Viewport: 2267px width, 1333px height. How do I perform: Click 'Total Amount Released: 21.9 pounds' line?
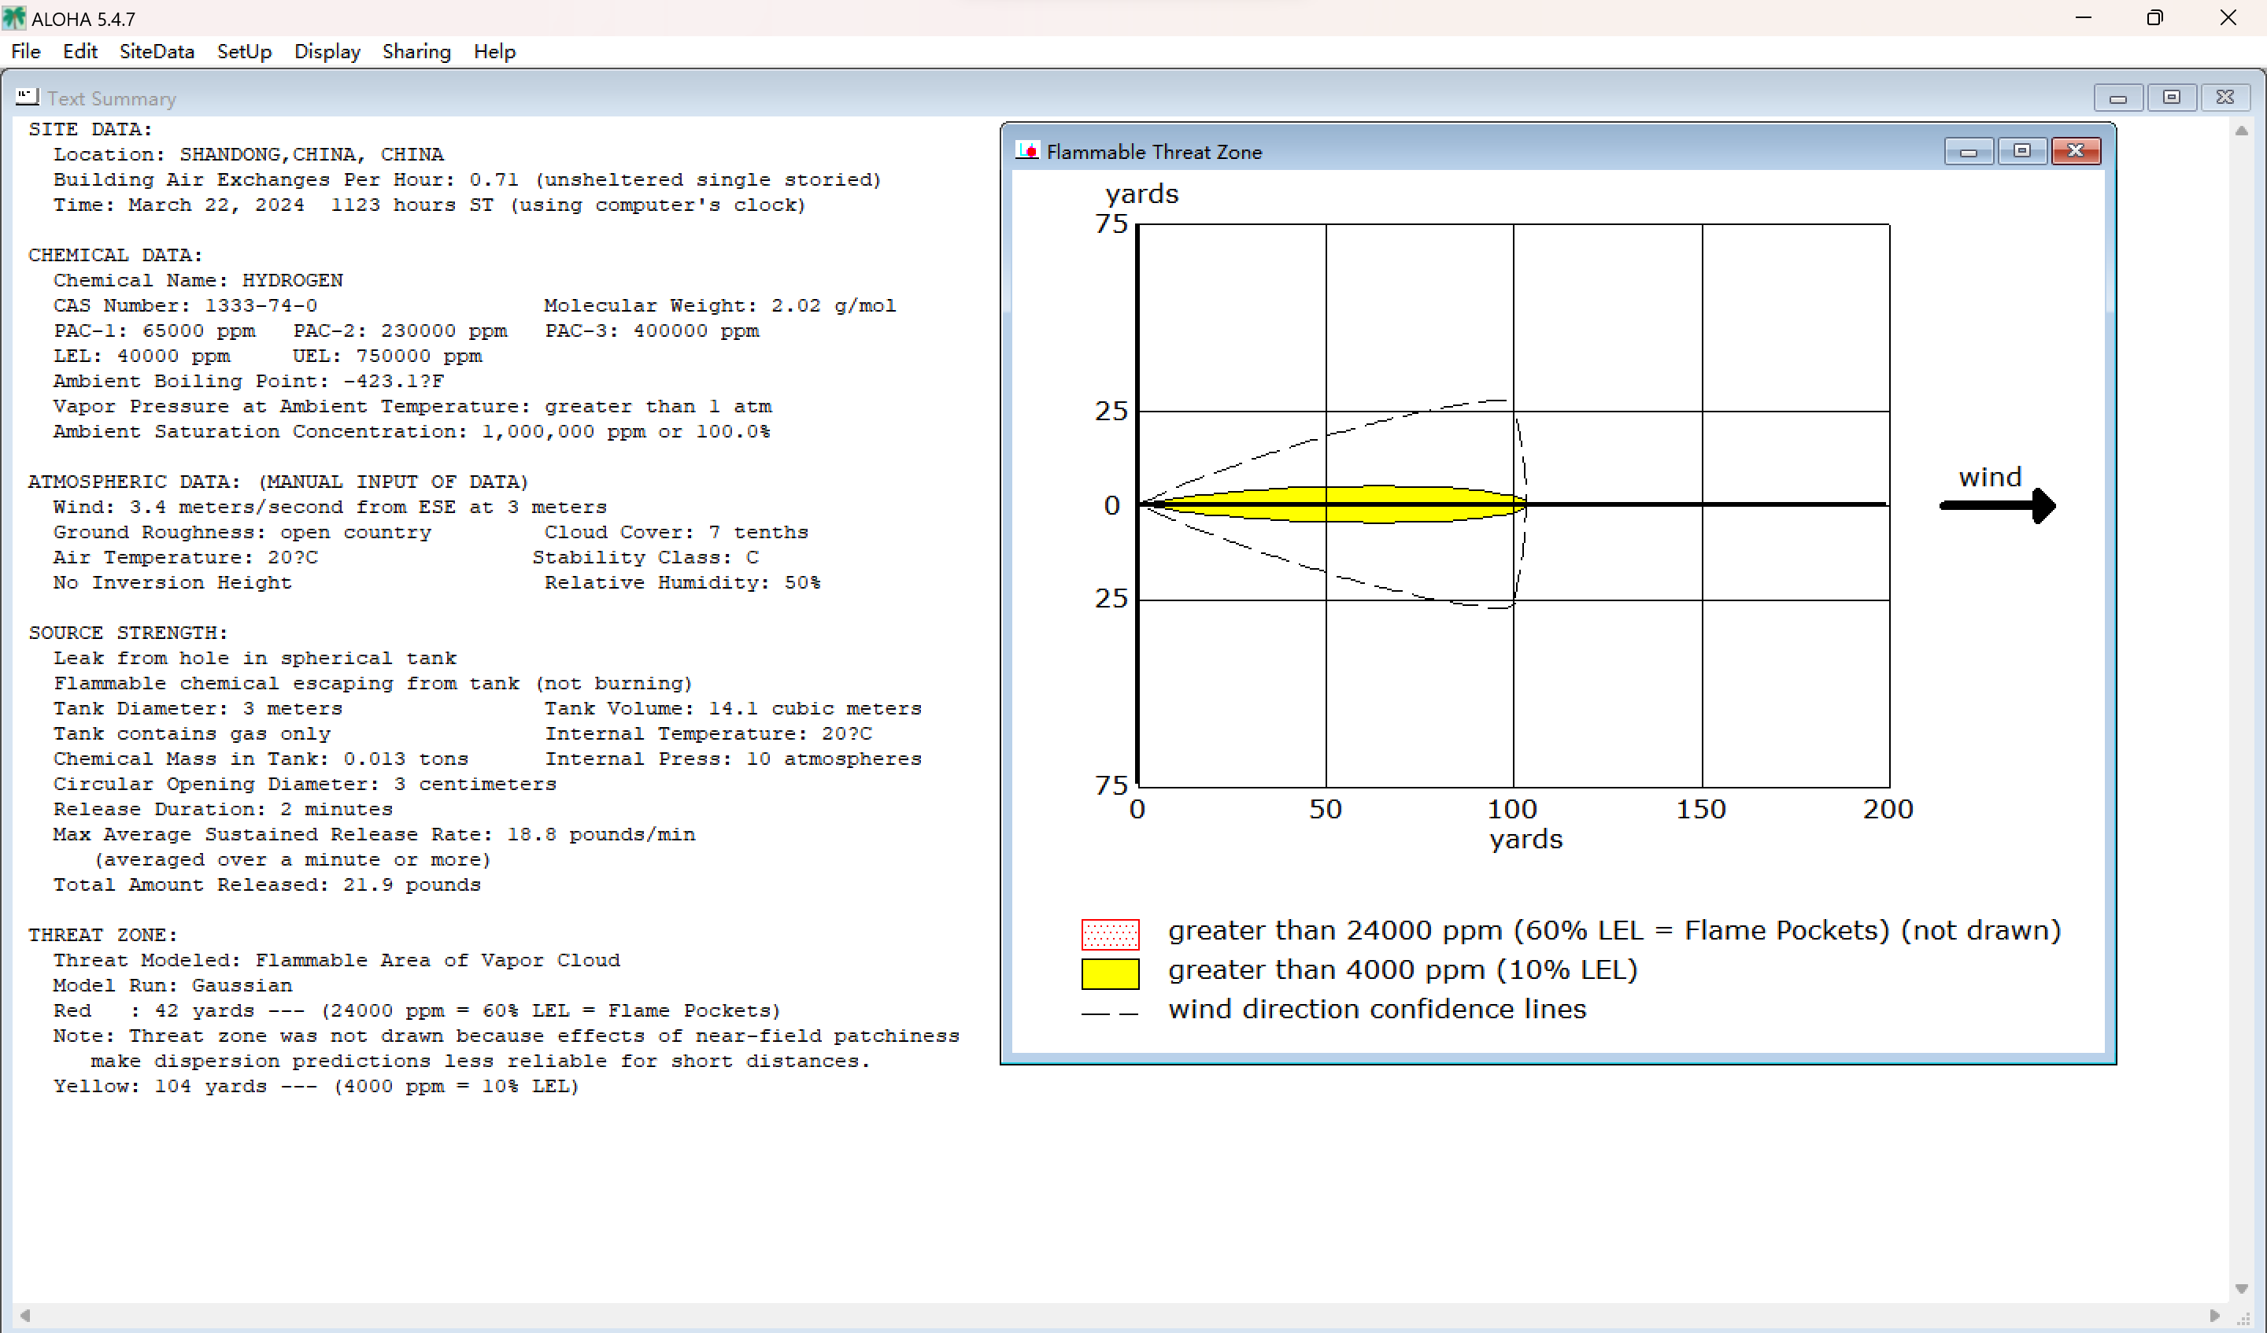[267, 885]
